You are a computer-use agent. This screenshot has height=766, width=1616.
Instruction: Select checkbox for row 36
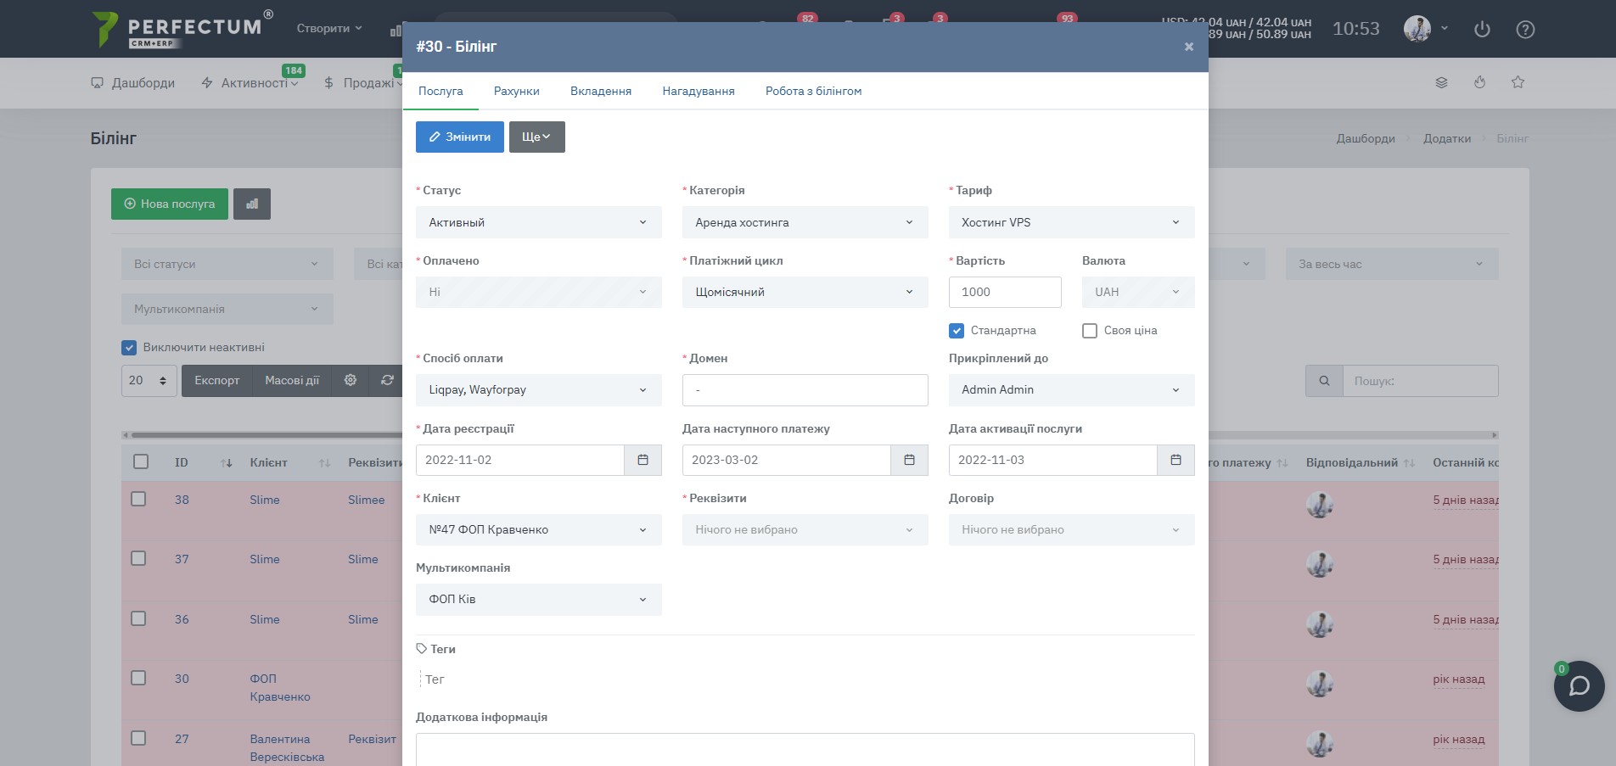click(x=138, y=618)
